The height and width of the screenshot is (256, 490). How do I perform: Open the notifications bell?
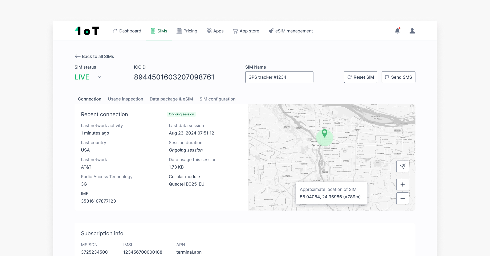coord(397,31)
